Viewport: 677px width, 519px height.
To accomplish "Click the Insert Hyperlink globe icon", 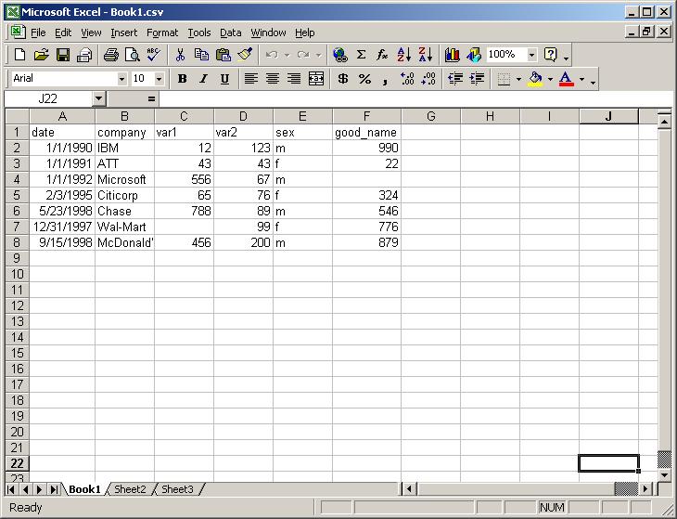I will coord(339,55).
